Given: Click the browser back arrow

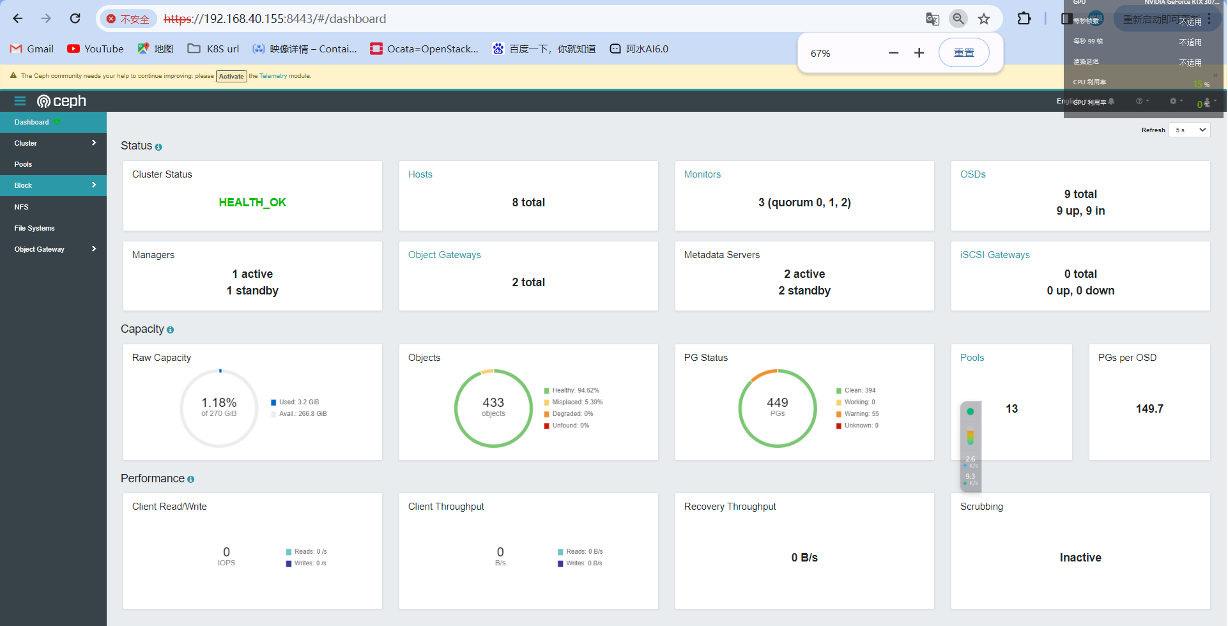Looking at the screenshot, I should point(18,19).
